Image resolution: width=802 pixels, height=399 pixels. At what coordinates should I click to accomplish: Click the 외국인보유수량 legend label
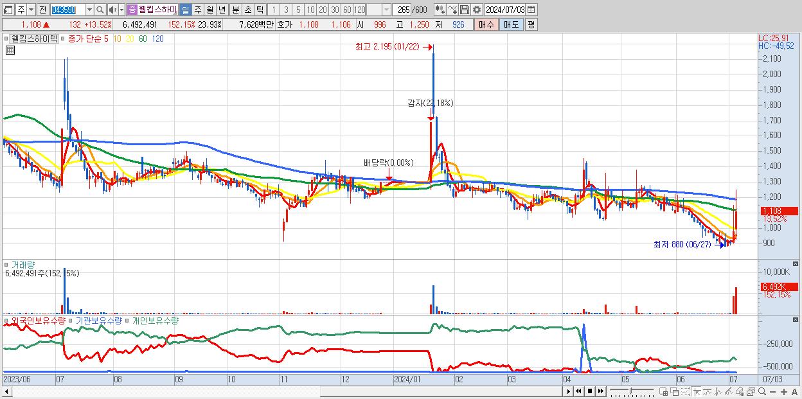(x=39, y=320)
